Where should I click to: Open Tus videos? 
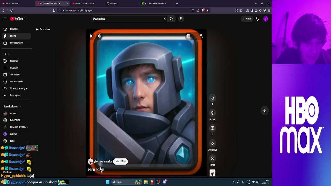(x=16, y=75)
